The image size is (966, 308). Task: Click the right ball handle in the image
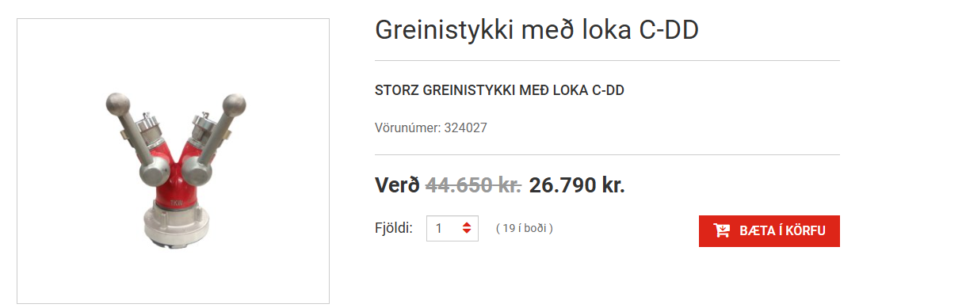coord(235,105)
